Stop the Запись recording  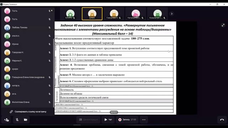[x=127, y=120]
